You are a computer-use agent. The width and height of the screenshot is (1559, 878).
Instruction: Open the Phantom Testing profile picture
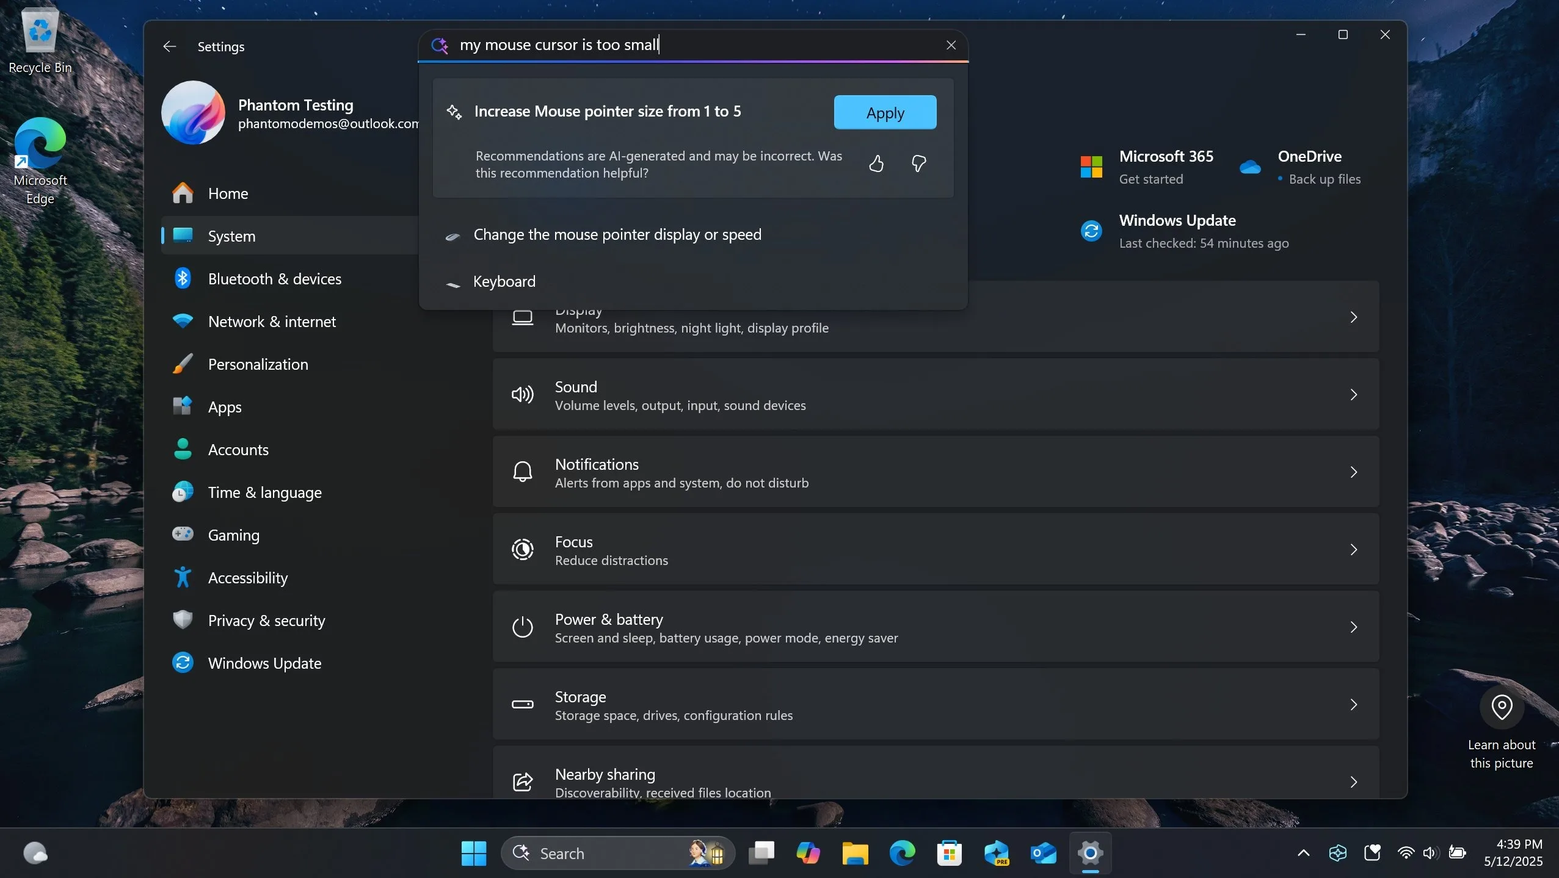[193, 113]
